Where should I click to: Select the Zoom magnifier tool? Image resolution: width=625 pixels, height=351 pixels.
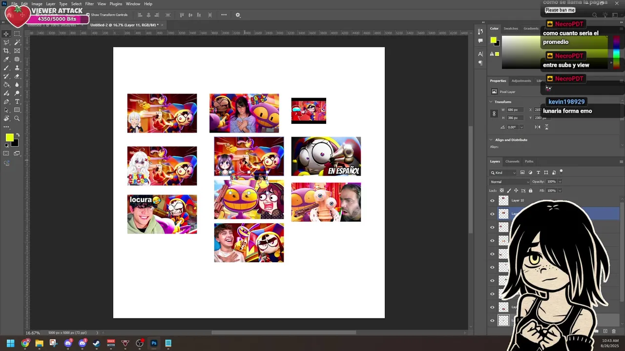point(17,118)
